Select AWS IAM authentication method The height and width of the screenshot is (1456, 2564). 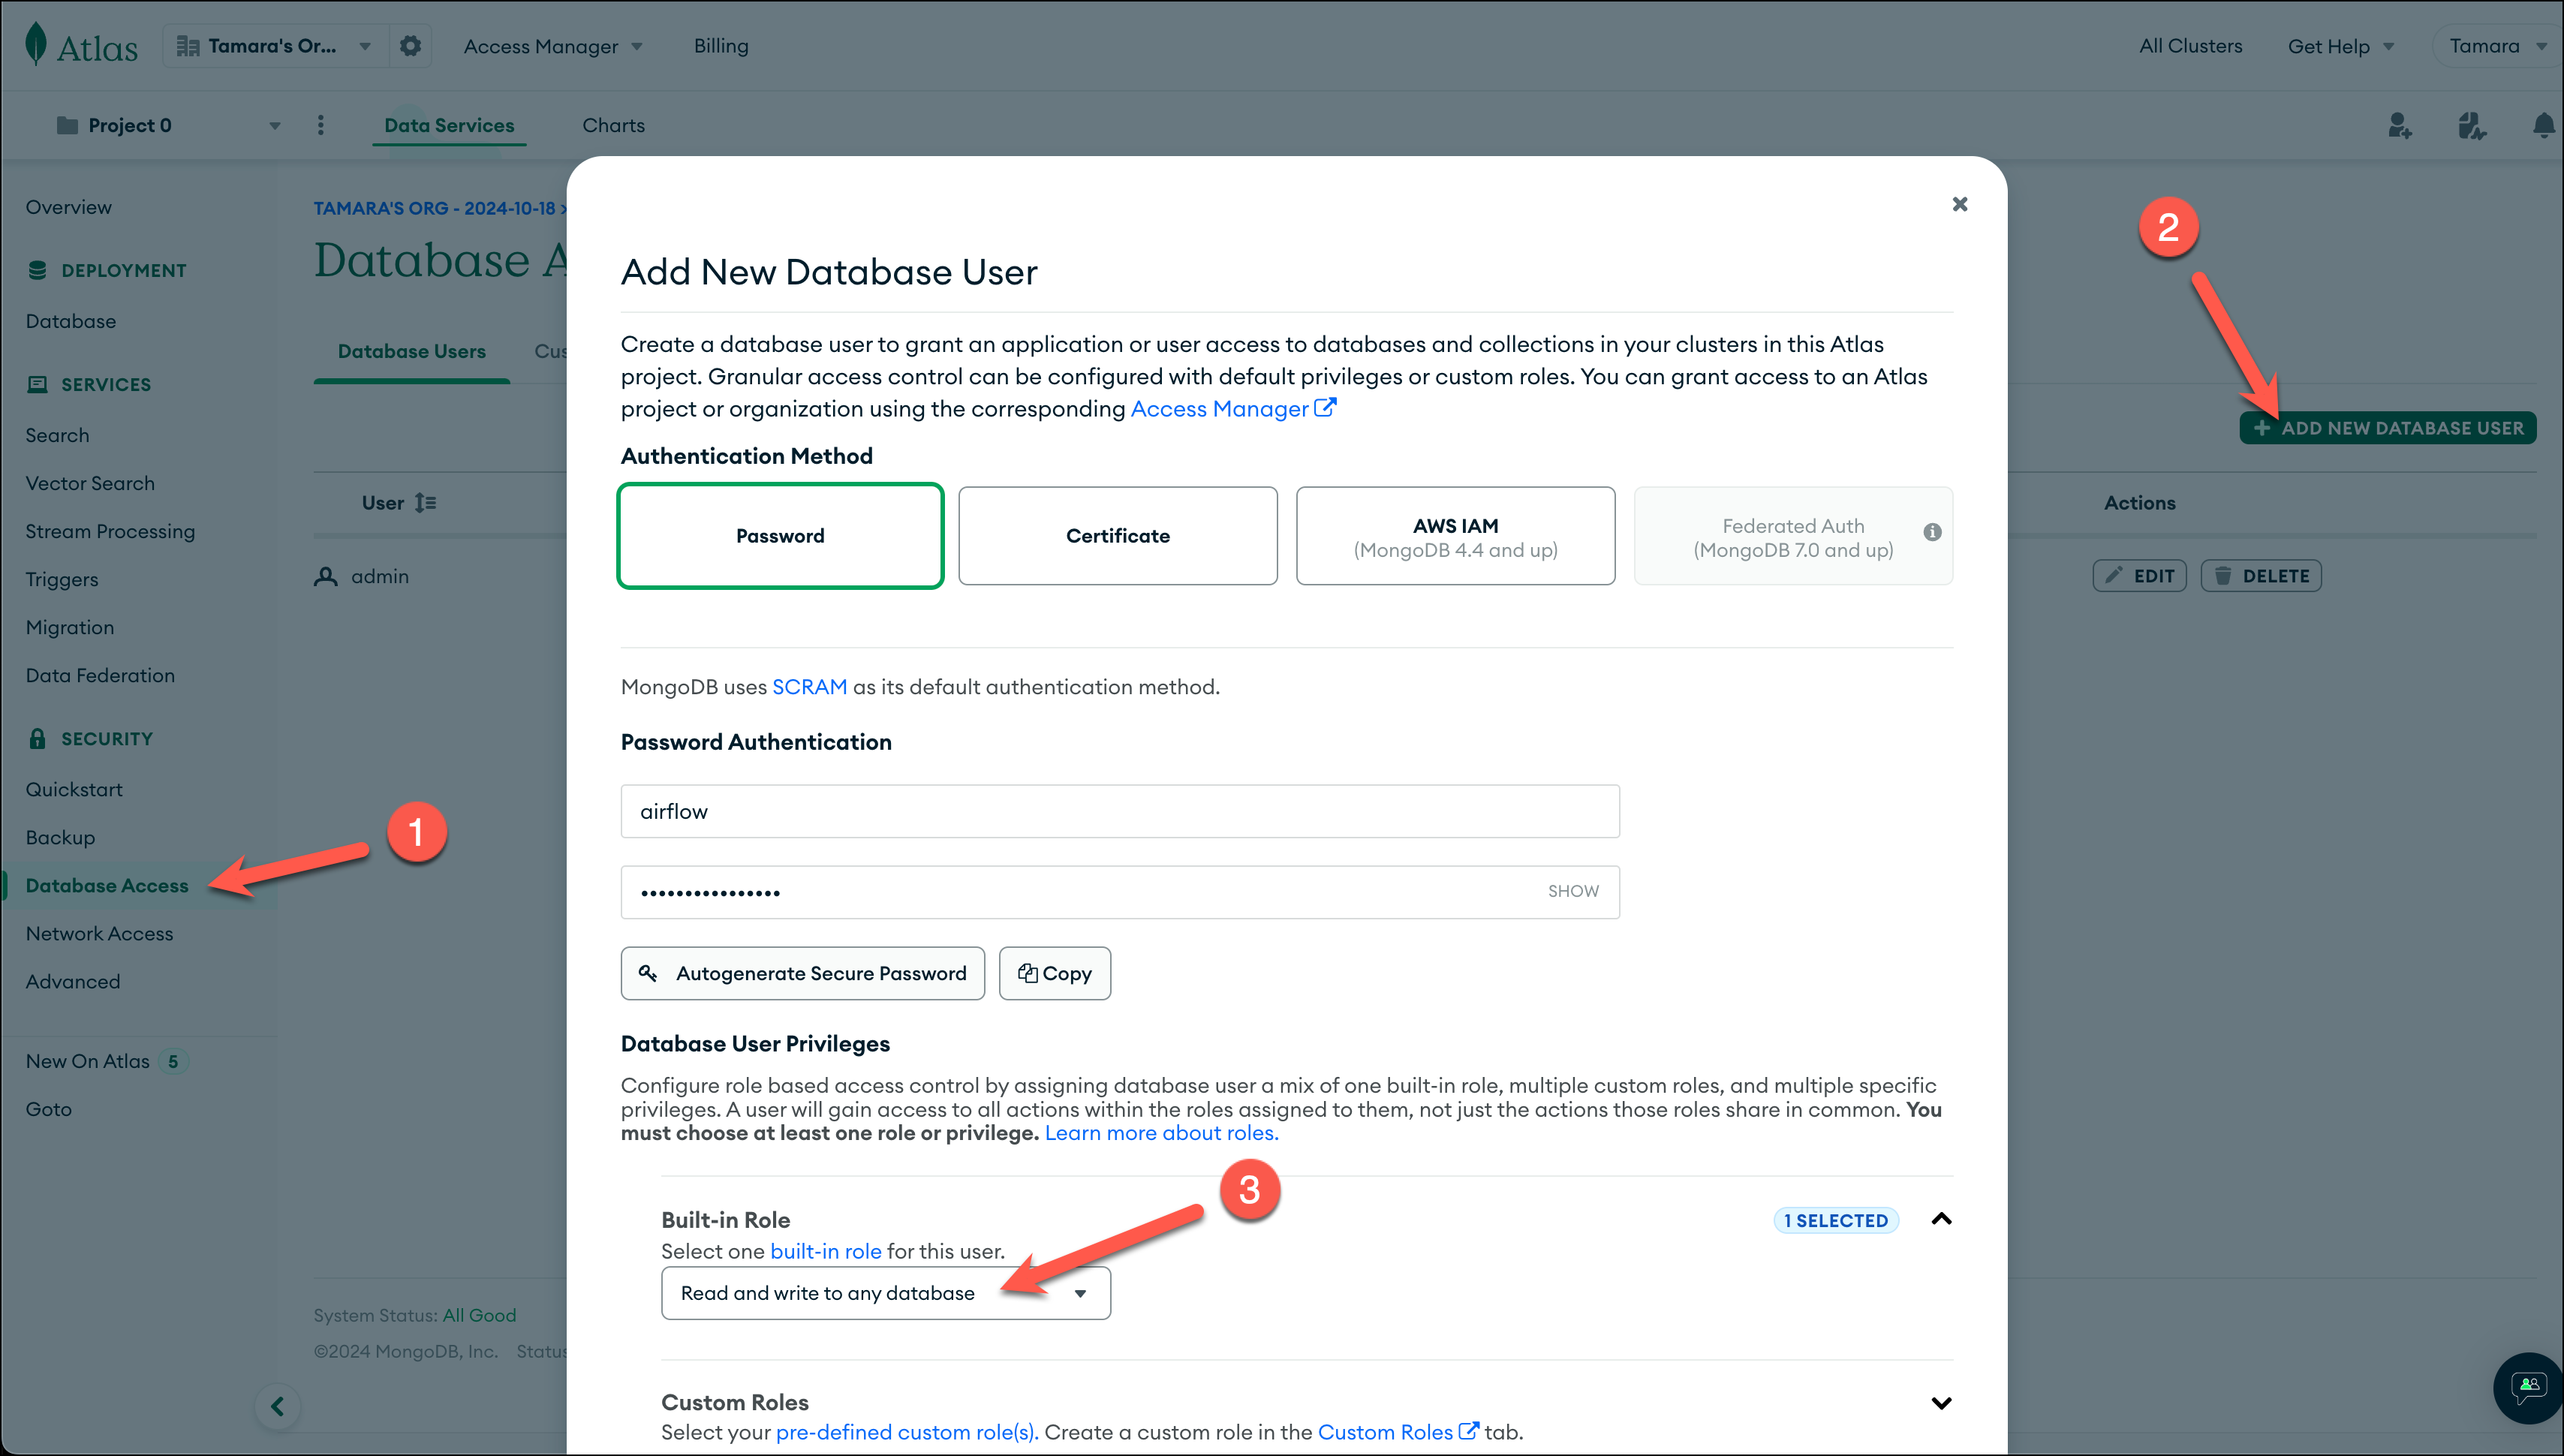[1455, 535]
